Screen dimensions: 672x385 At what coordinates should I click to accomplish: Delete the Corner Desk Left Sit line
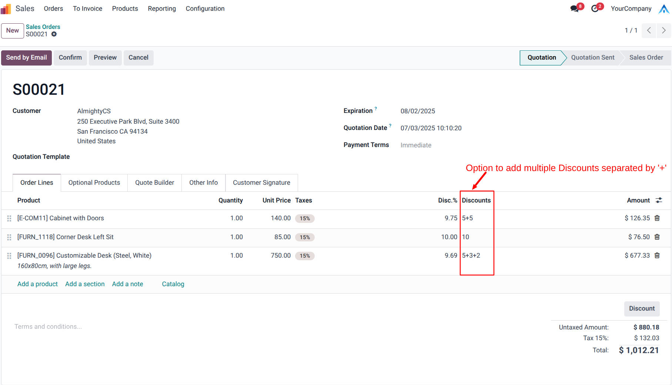click(657, 237)
